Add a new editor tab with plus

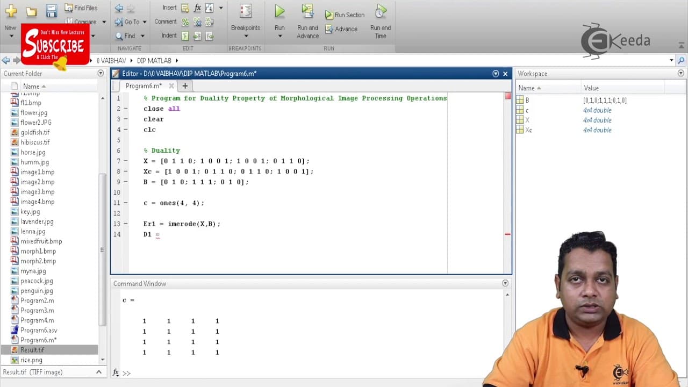(185, 86)
